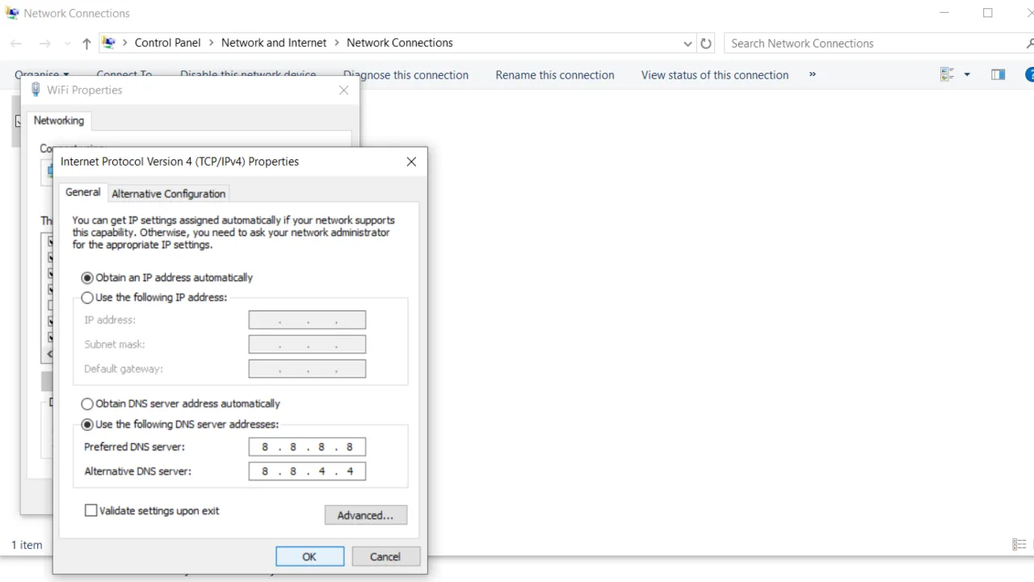The height and width of the screenshot is (582, 1034).
Task: Select Use the following IP address
Action: (x=86, y=297)
